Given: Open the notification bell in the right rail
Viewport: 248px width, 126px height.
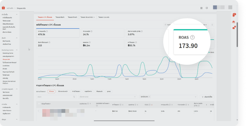Looking at the screenshot, I should [x=234, y=15].
